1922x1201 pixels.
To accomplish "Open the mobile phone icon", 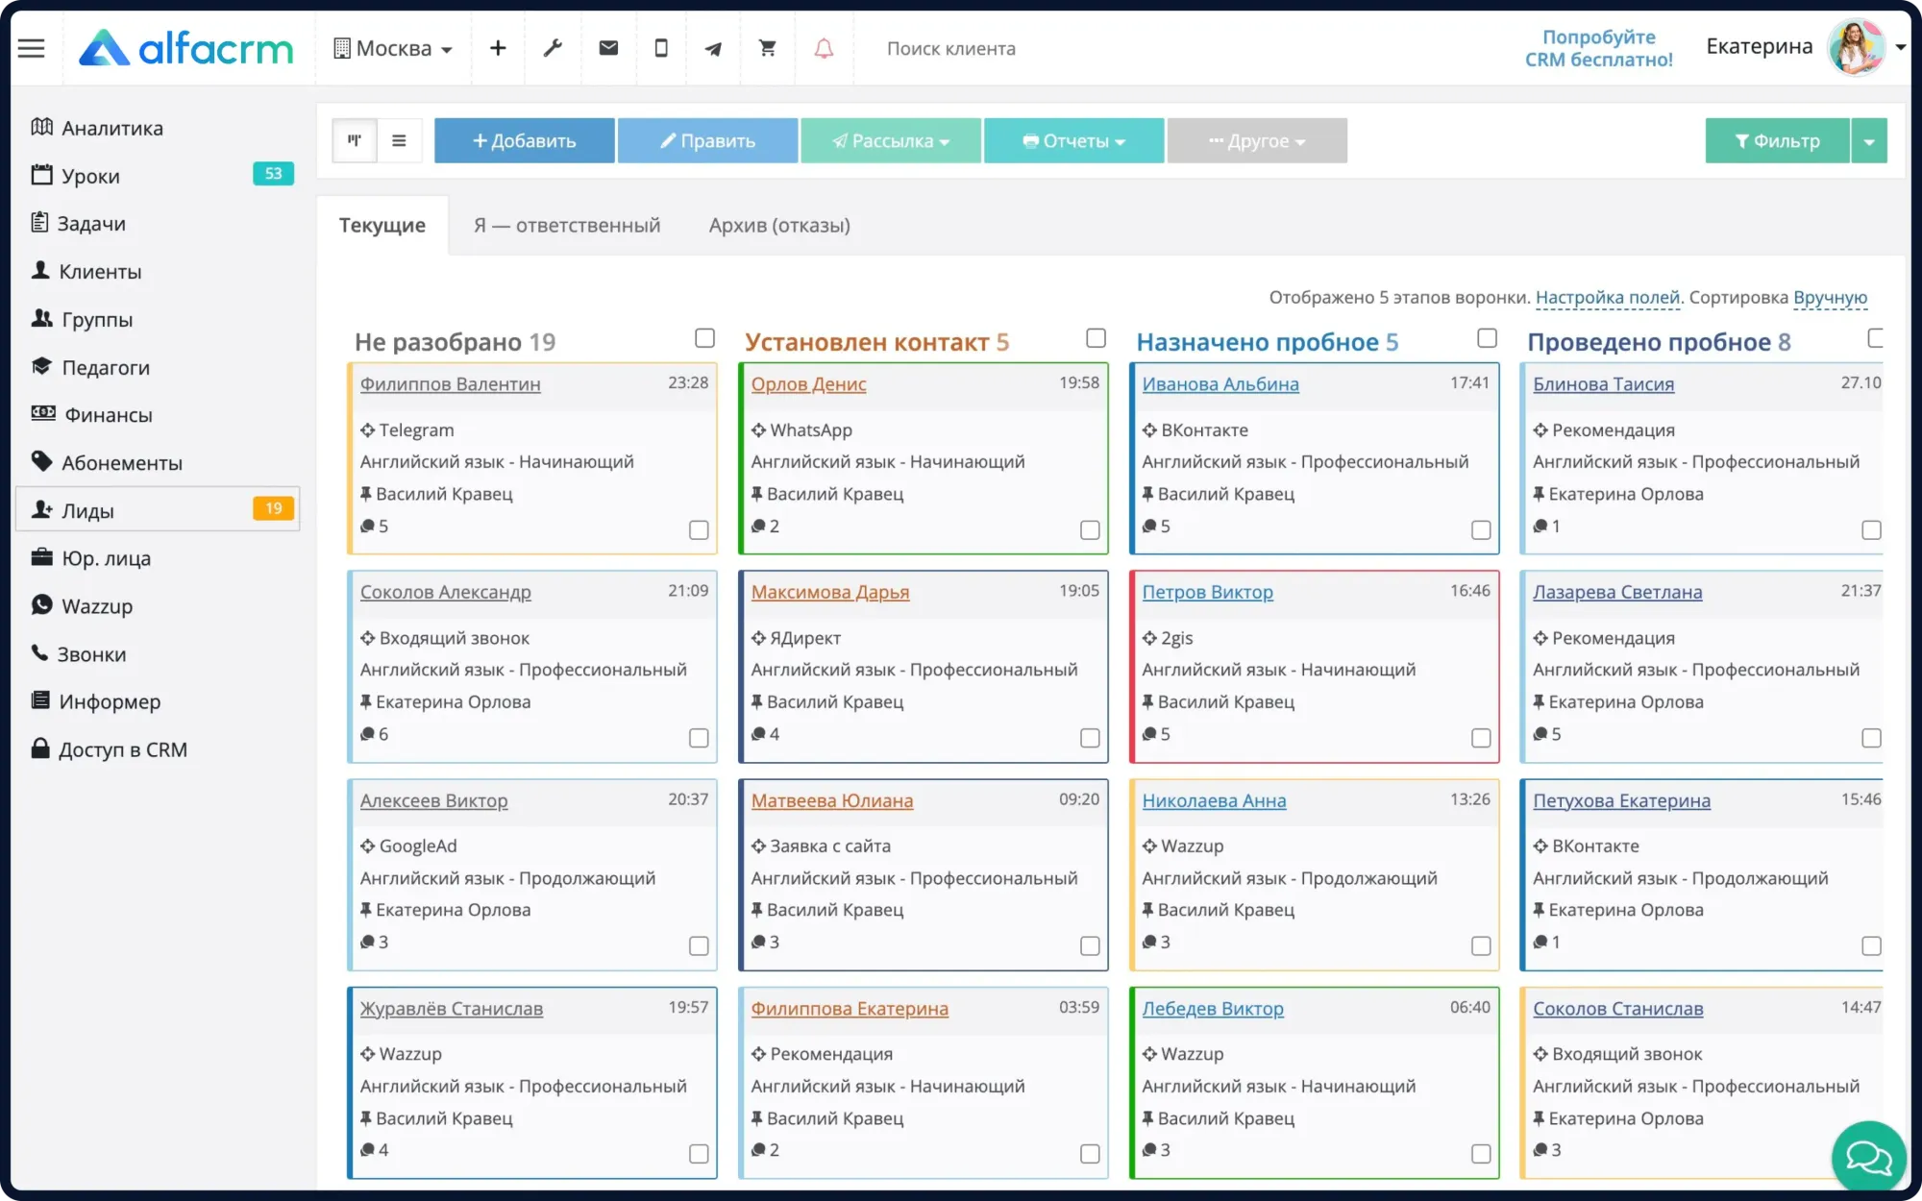I will click(660, 48).
